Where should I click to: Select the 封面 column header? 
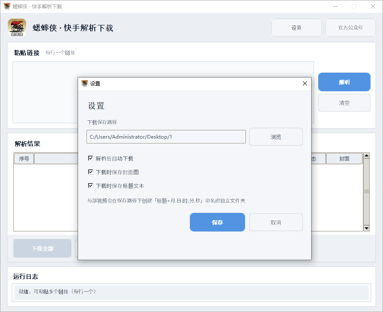[x=344, y=158]
